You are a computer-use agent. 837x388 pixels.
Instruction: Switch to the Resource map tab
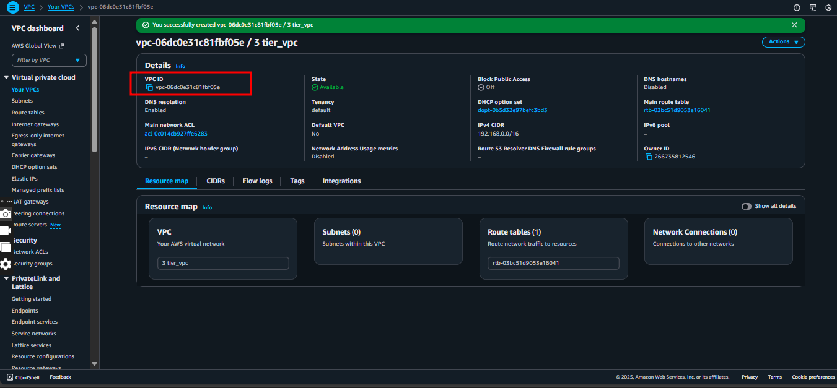pyautogui.click(x=167, y=181)
